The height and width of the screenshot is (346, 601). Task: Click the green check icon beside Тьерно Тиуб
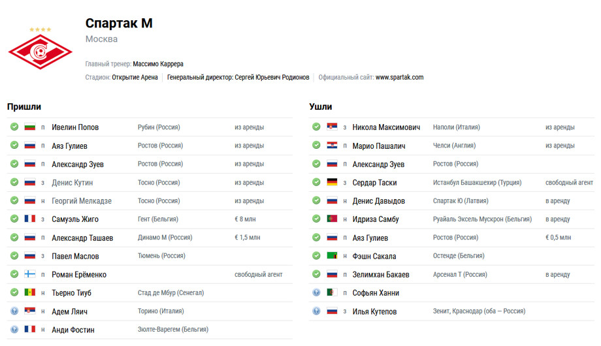click(14, 292)
